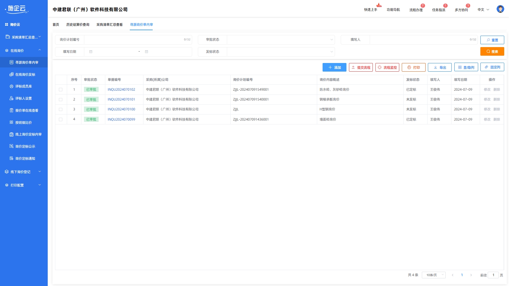Screen dimensions: 509x286
Task: Click the 打印 button
Action: [x=414, y=67]
